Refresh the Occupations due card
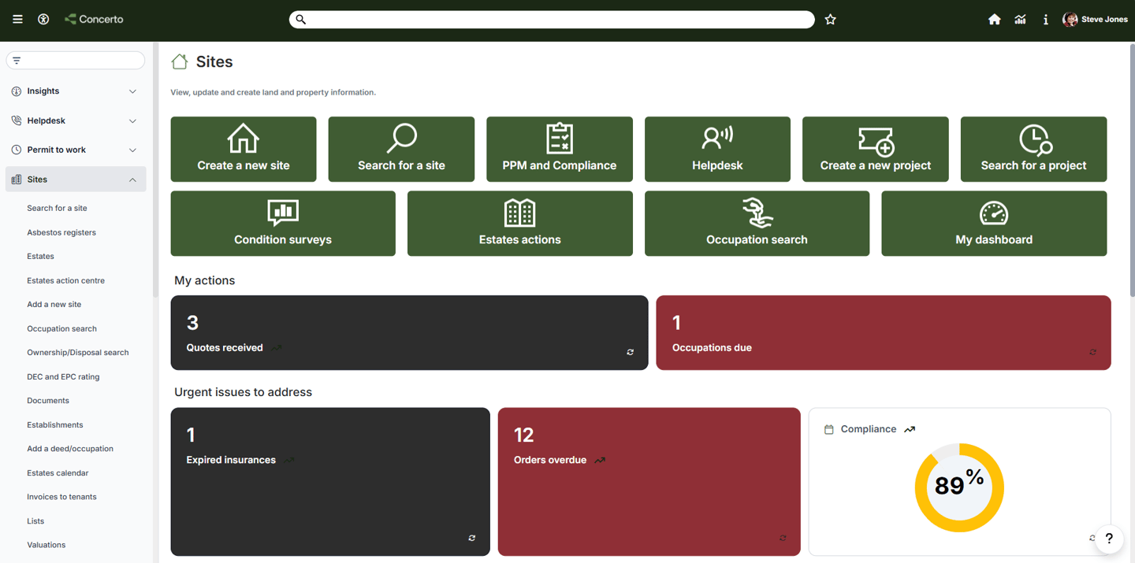This screenshot has height=563, width=1135. coord(1092,352)
